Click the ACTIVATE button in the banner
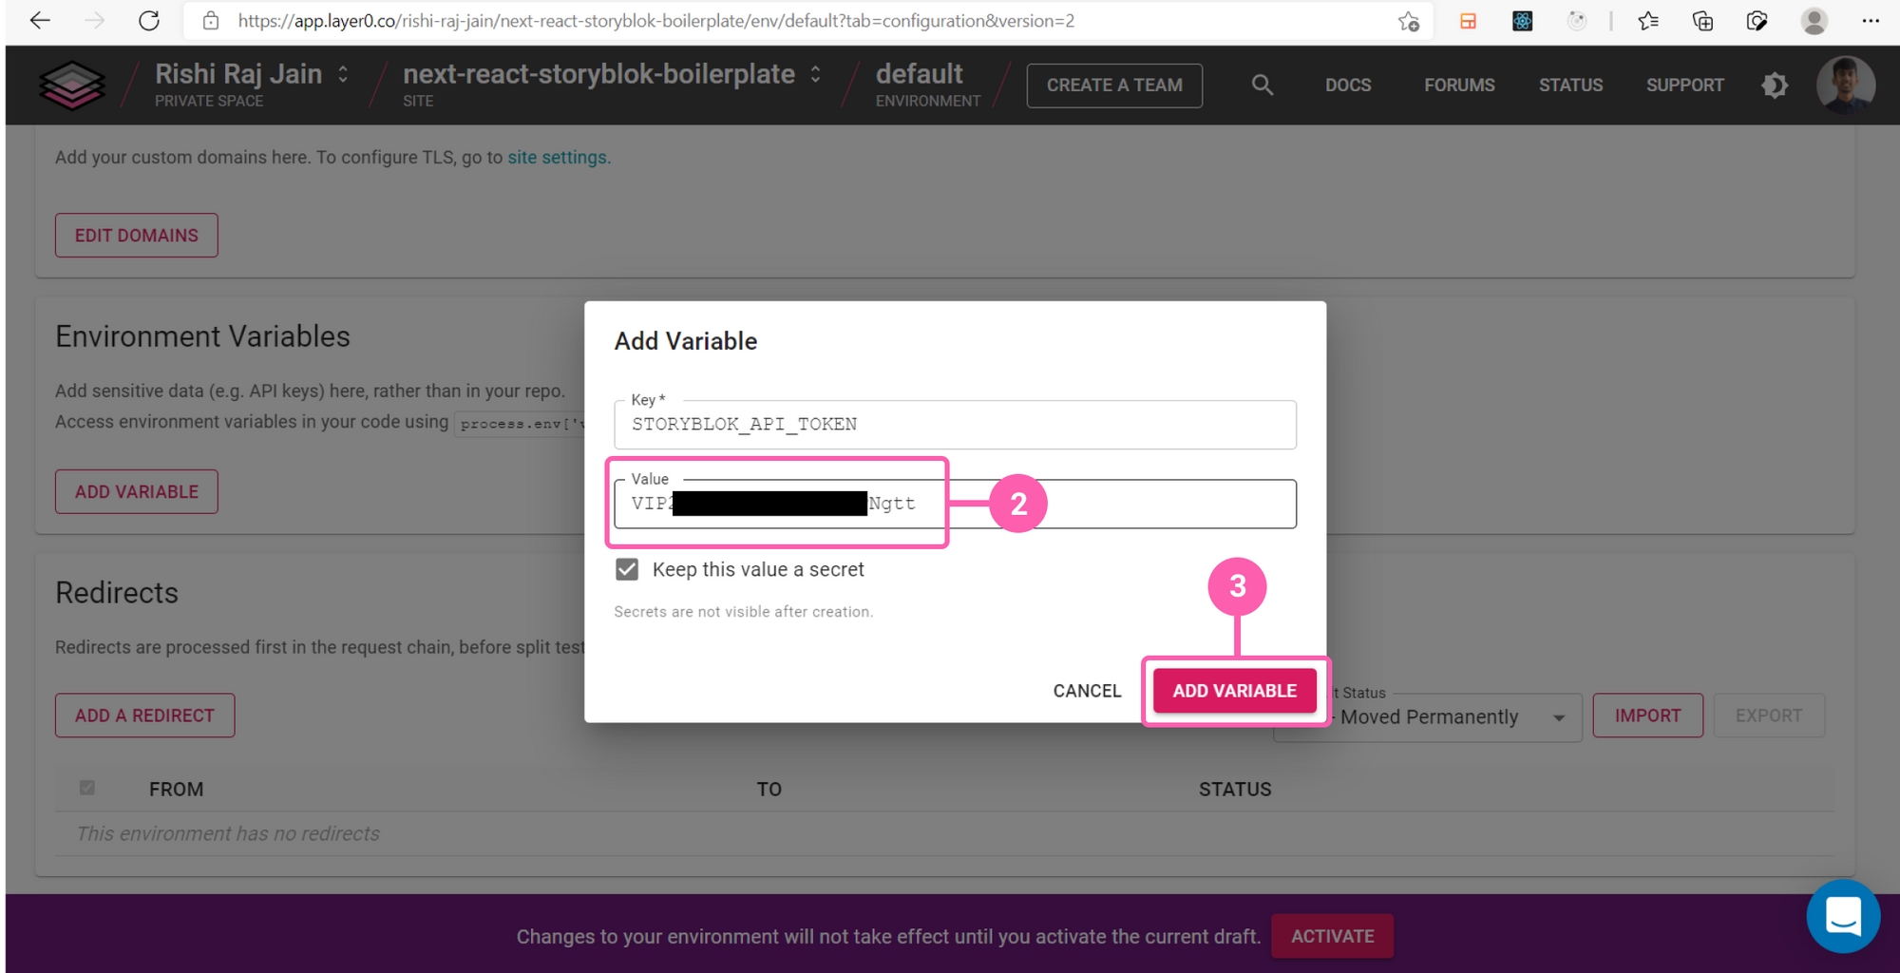Image resolution: width=1900 pixels, height=973 pixels. coord(1332,936)
